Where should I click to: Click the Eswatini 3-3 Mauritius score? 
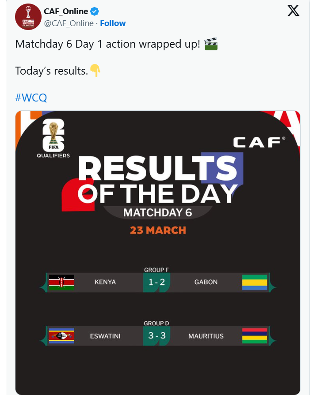click(x=157, y=336)
